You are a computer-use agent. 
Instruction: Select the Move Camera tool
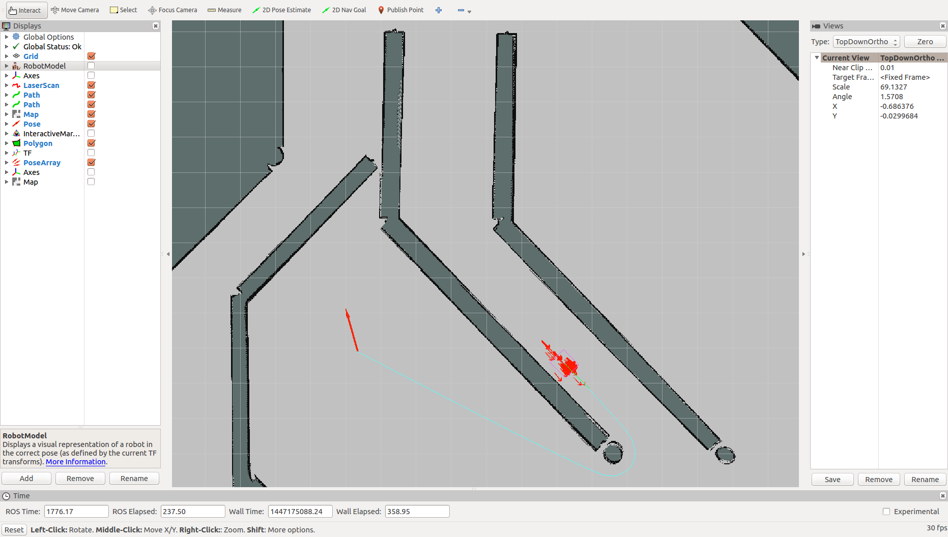(75, 10)
